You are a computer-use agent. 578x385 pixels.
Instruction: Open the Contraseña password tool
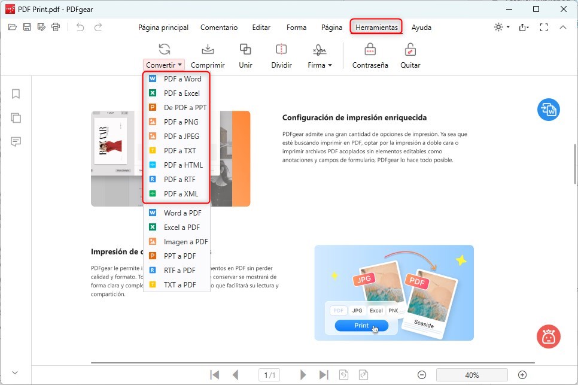pyautogui.click(x=369, y=55)
